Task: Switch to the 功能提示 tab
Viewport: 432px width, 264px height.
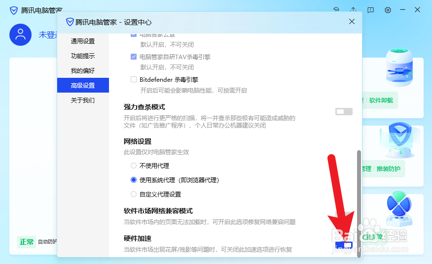Action: point(83,56)
